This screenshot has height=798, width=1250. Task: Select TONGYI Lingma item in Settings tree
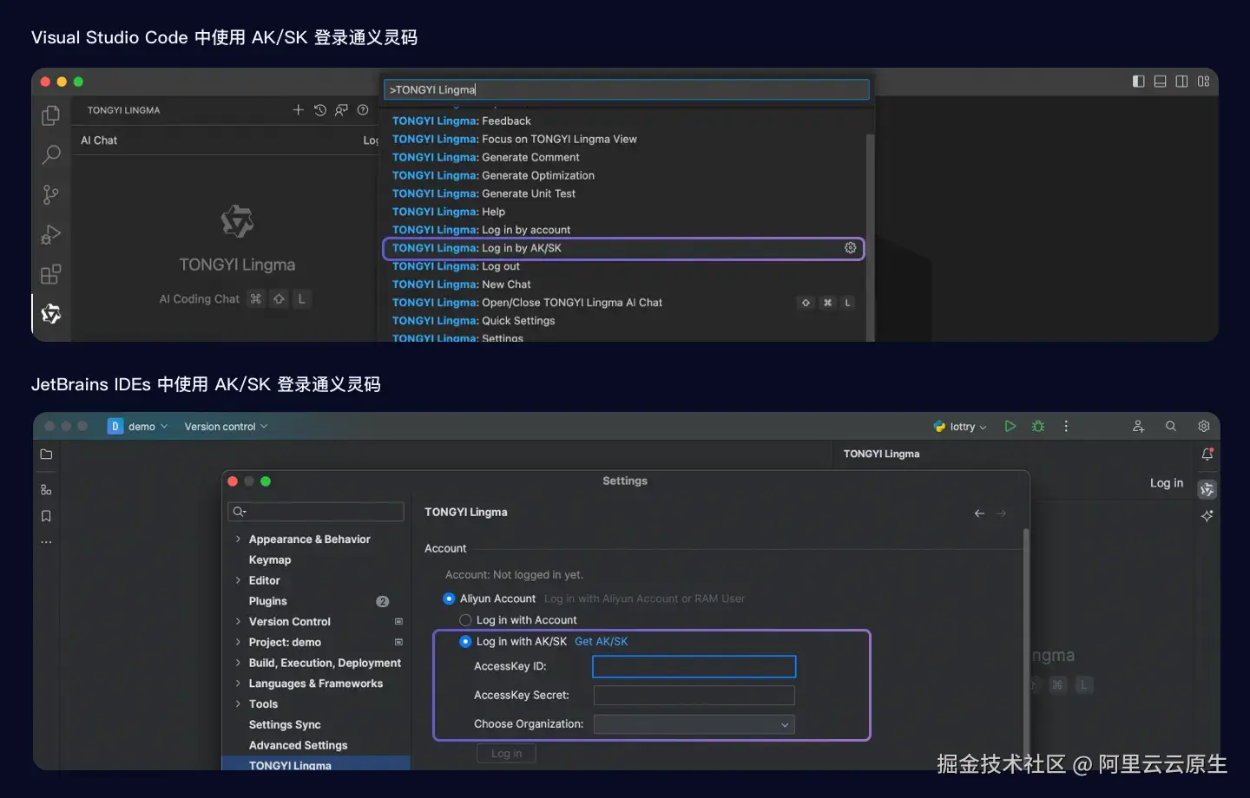pos(316,765)
